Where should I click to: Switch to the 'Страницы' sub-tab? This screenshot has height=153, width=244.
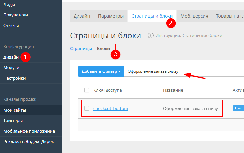pyautogui.click(x=81, y=48)
